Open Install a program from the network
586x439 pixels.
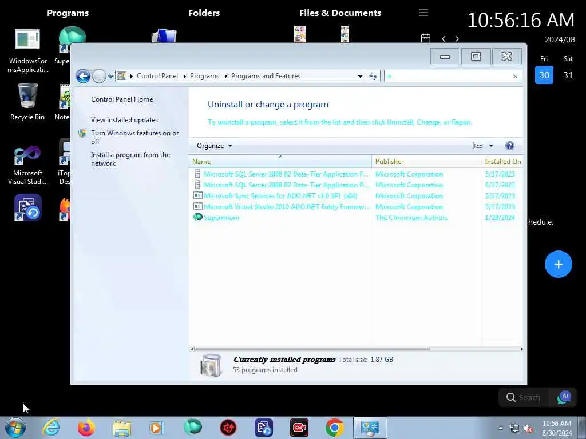click(130, 159)
